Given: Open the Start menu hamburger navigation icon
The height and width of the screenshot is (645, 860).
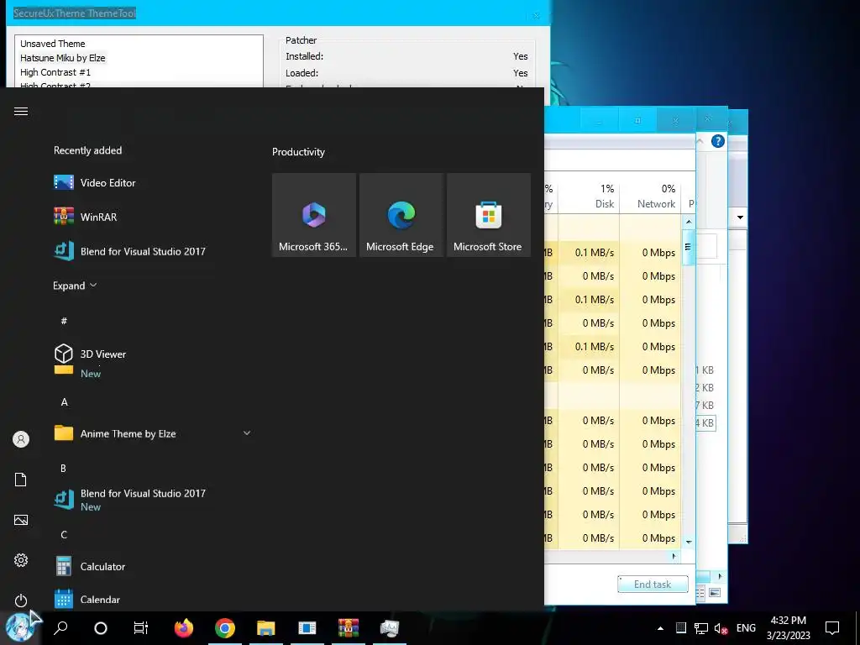Looking at the screenshot, I should tap(21, 112).
